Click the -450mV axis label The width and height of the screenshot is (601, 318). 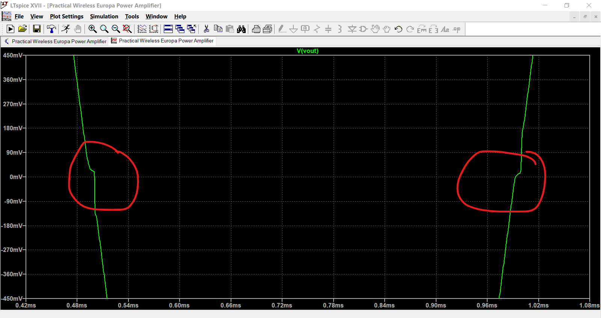(12, 298)
